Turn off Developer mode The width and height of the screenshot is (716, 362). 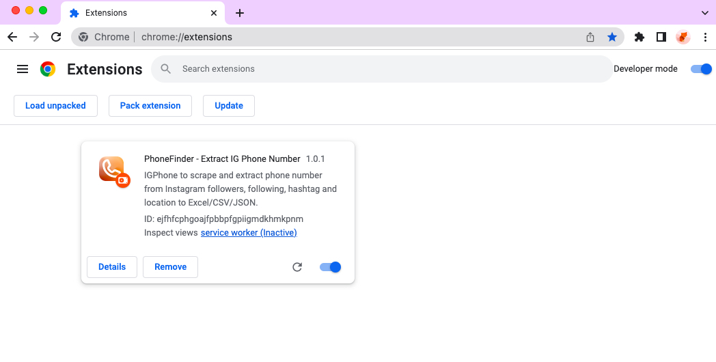pos(701,69)
